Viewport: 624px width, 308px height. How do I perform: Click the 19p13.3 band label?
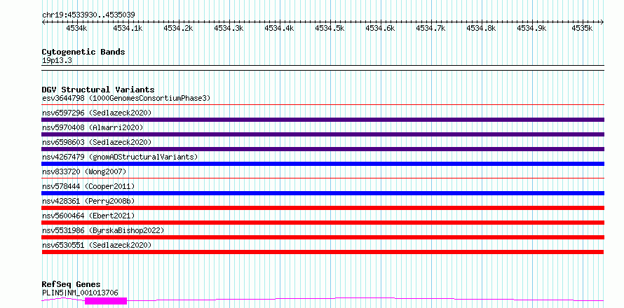coord(57,61)
